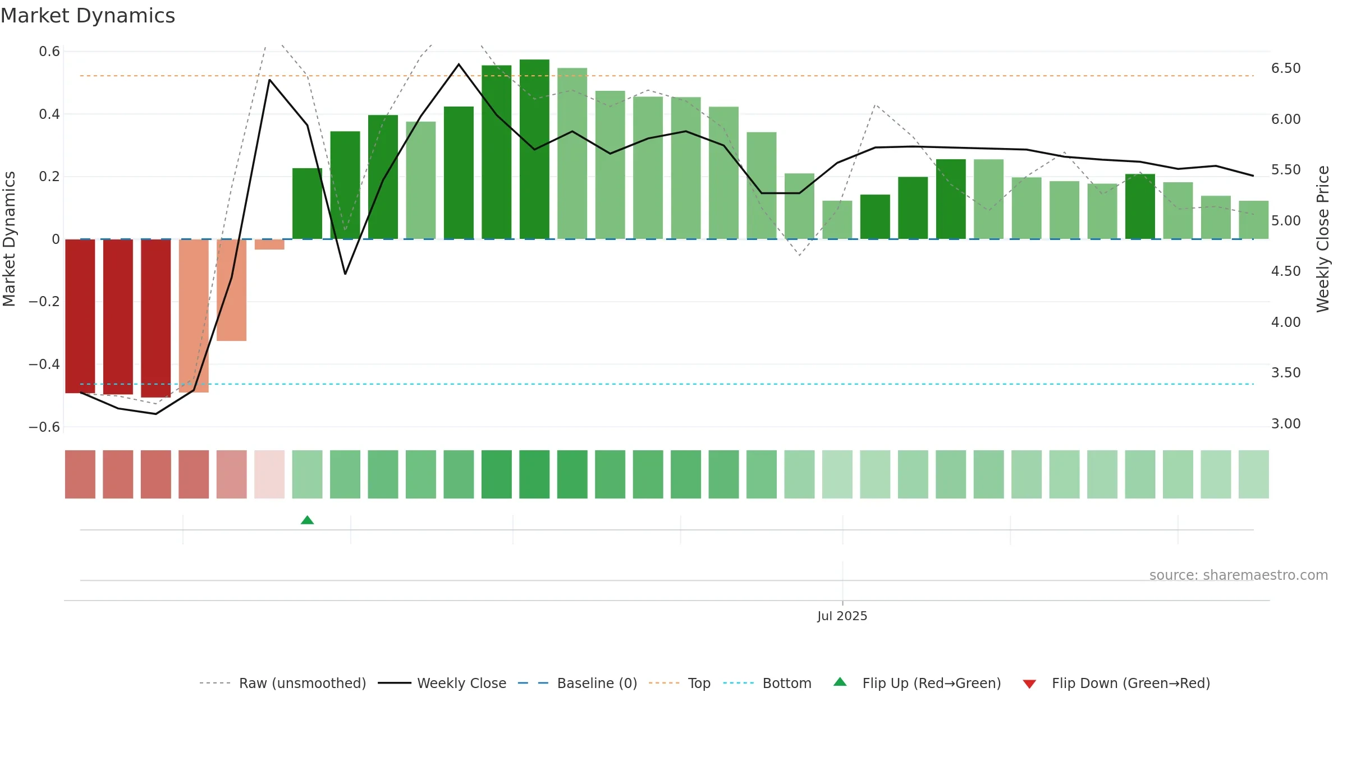The height and width of the screenshot is (757, 1347).
Task: Click the 0.2 left axis tick label
Action: [x=49, y=177]
